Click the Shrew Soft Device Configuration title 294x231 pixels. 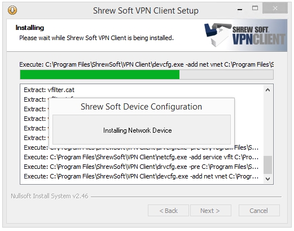click(141, 107)
